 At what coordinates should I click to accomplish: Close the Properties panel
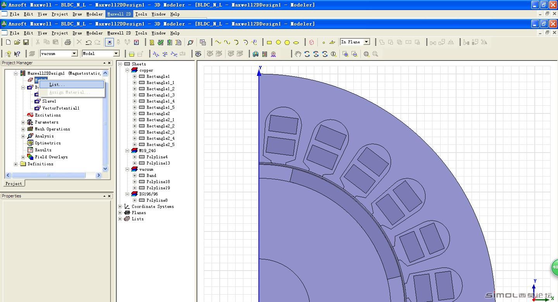(x=109, y=196)
